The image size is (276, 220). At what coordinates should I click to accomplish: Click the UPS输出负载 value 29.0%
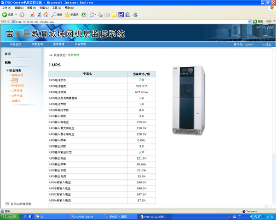141,170
